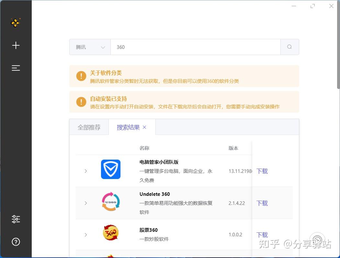Click version 13.11.2198 cell
This screenshot has height=258, width=340.
click(240, 171)
